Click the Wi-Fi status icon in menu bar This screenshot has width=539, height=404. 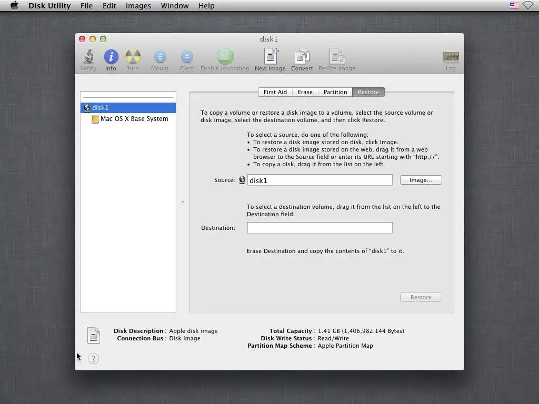pos(528,5)
